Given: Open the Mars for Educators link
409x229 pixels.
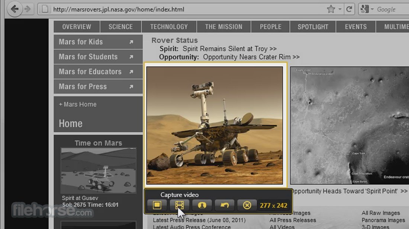Looking at the screenshot, I should (98, 71).
